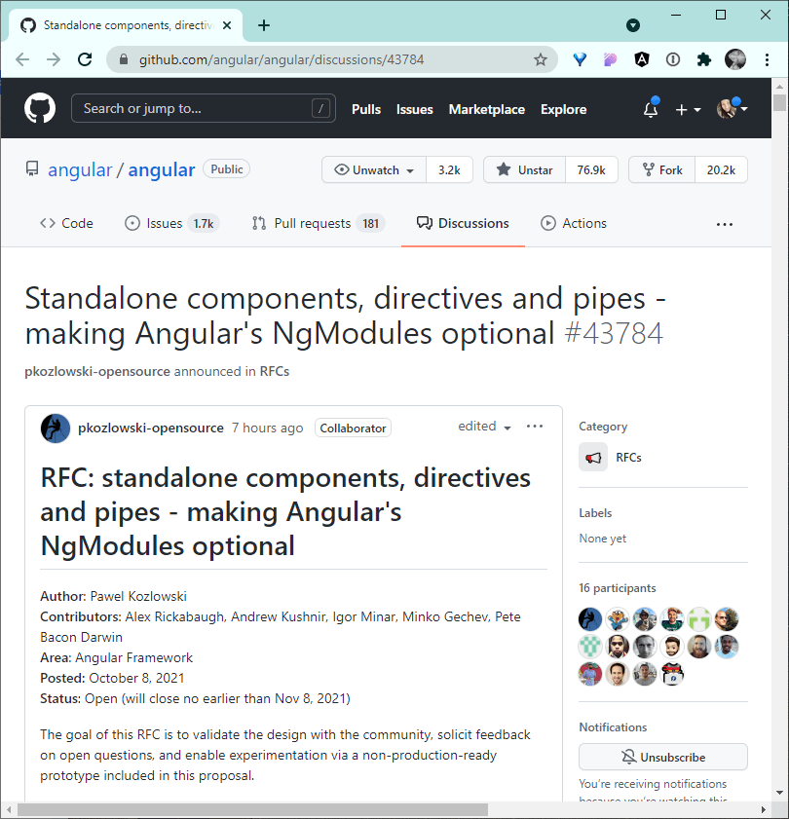Viewport: 789px width, 819px height.
Task: Open Explore in top navigation
Action: tap(563, 109)
